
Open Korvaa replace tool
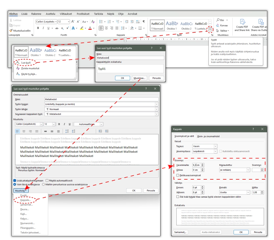222,25
